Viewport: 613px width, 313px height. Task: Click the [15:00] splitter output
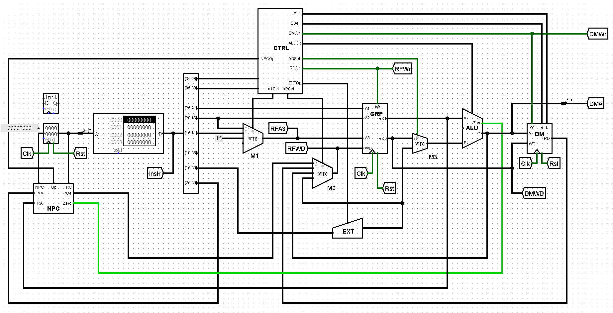(x=191, y=168)
